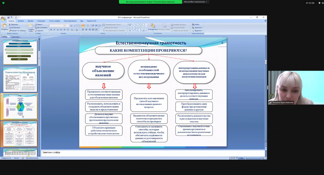Select slide 4 thumbnail Оценка качества образования

pos(20,79)
